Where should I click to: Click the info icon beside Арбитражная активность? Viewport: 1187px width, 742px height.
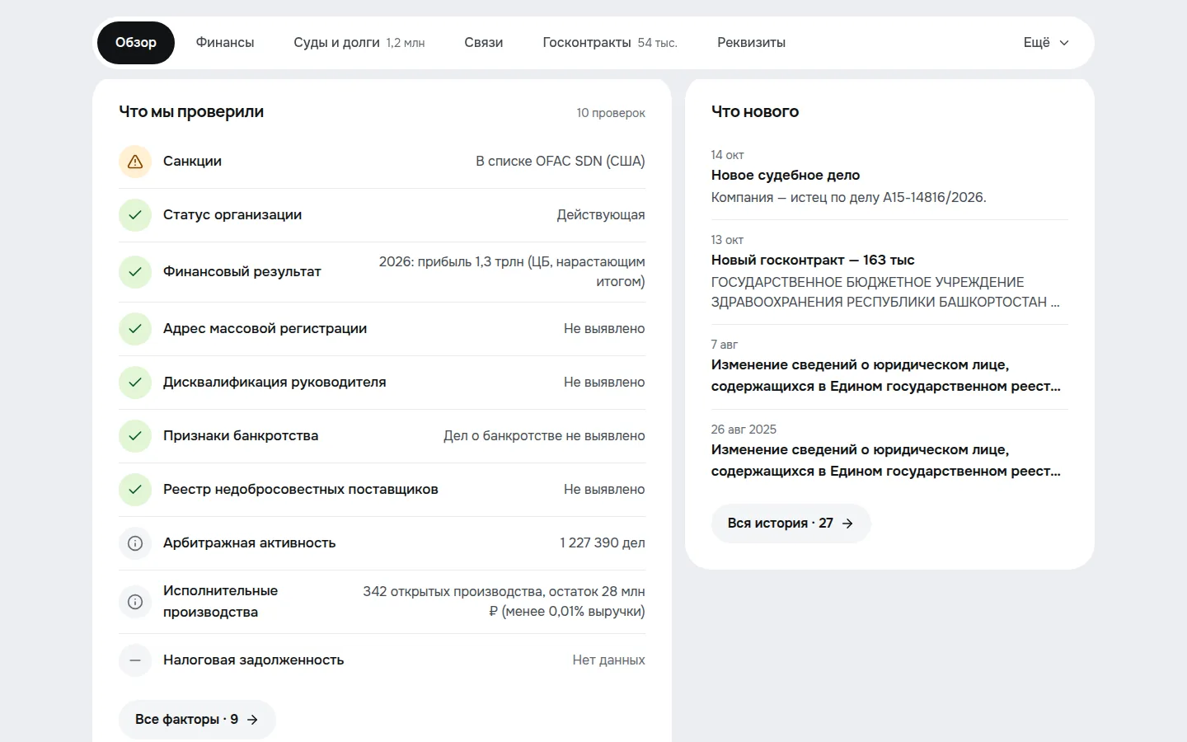coord(135,543)
